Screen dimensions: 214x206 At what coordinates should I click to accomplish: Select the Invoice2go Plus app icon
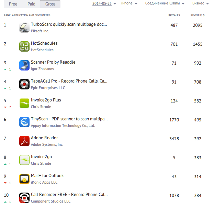coord(25,103)
